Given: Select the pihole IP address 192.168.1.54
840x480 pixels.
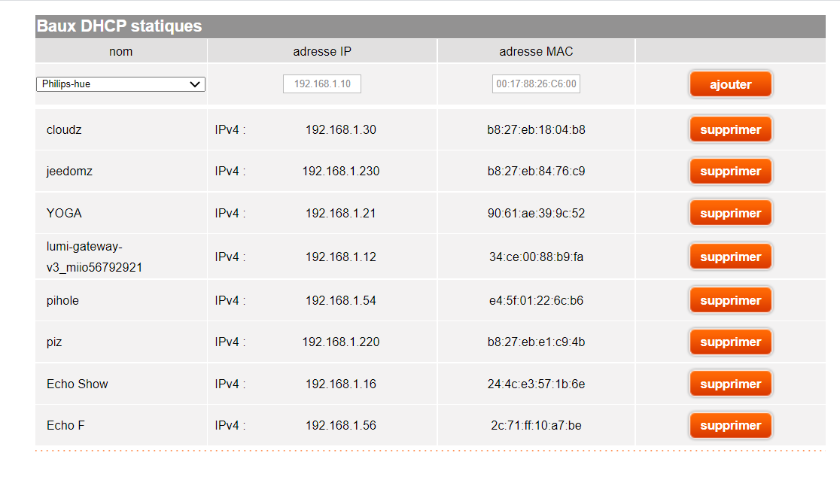Looking at the screenshot, I should click(340, 301).
